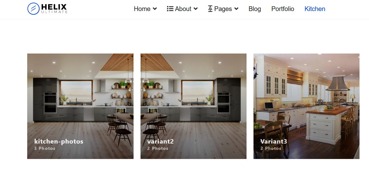The height and width of the screenshot is (170, 369).
Task: Click the Helix circular logo icon
Action: coord(34,9)
